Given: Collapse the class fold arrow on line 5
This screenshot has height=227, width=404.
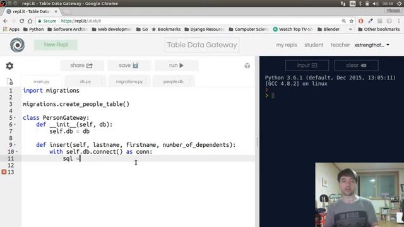Looking at the screenshot, I should click(x=15, y=118).
